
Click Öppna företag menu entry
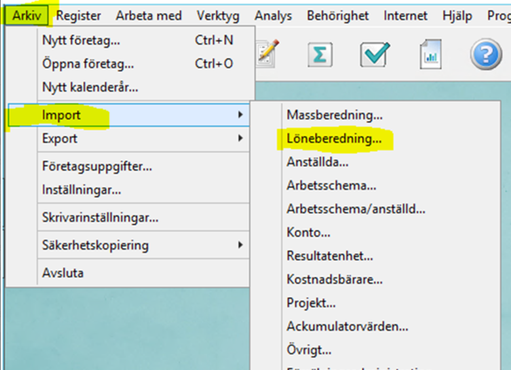[88, 63]
